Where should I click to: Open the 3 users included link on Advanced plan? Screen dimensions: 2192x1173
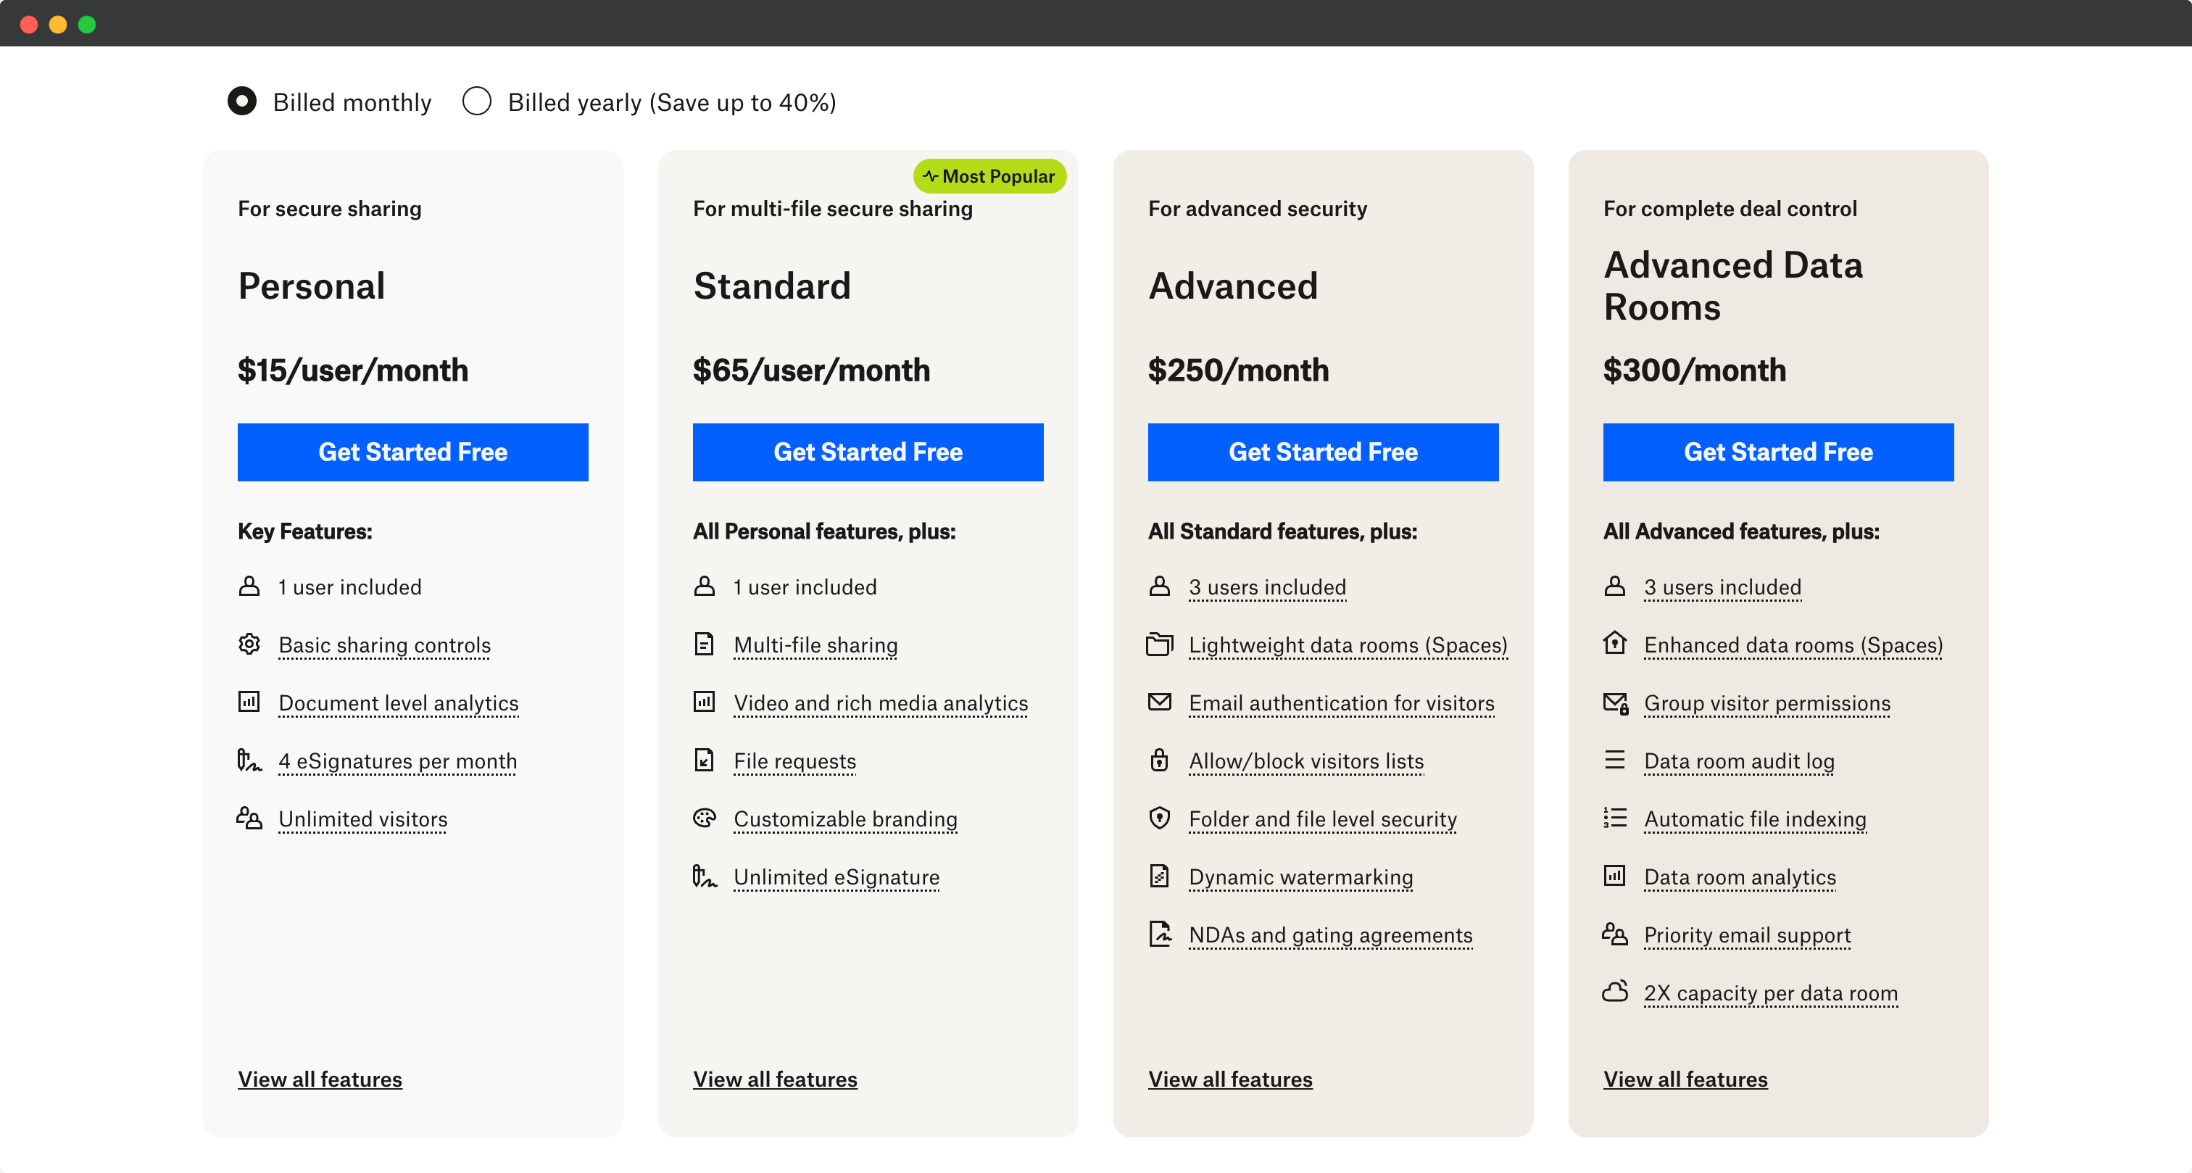click(x=1267, y=586)
